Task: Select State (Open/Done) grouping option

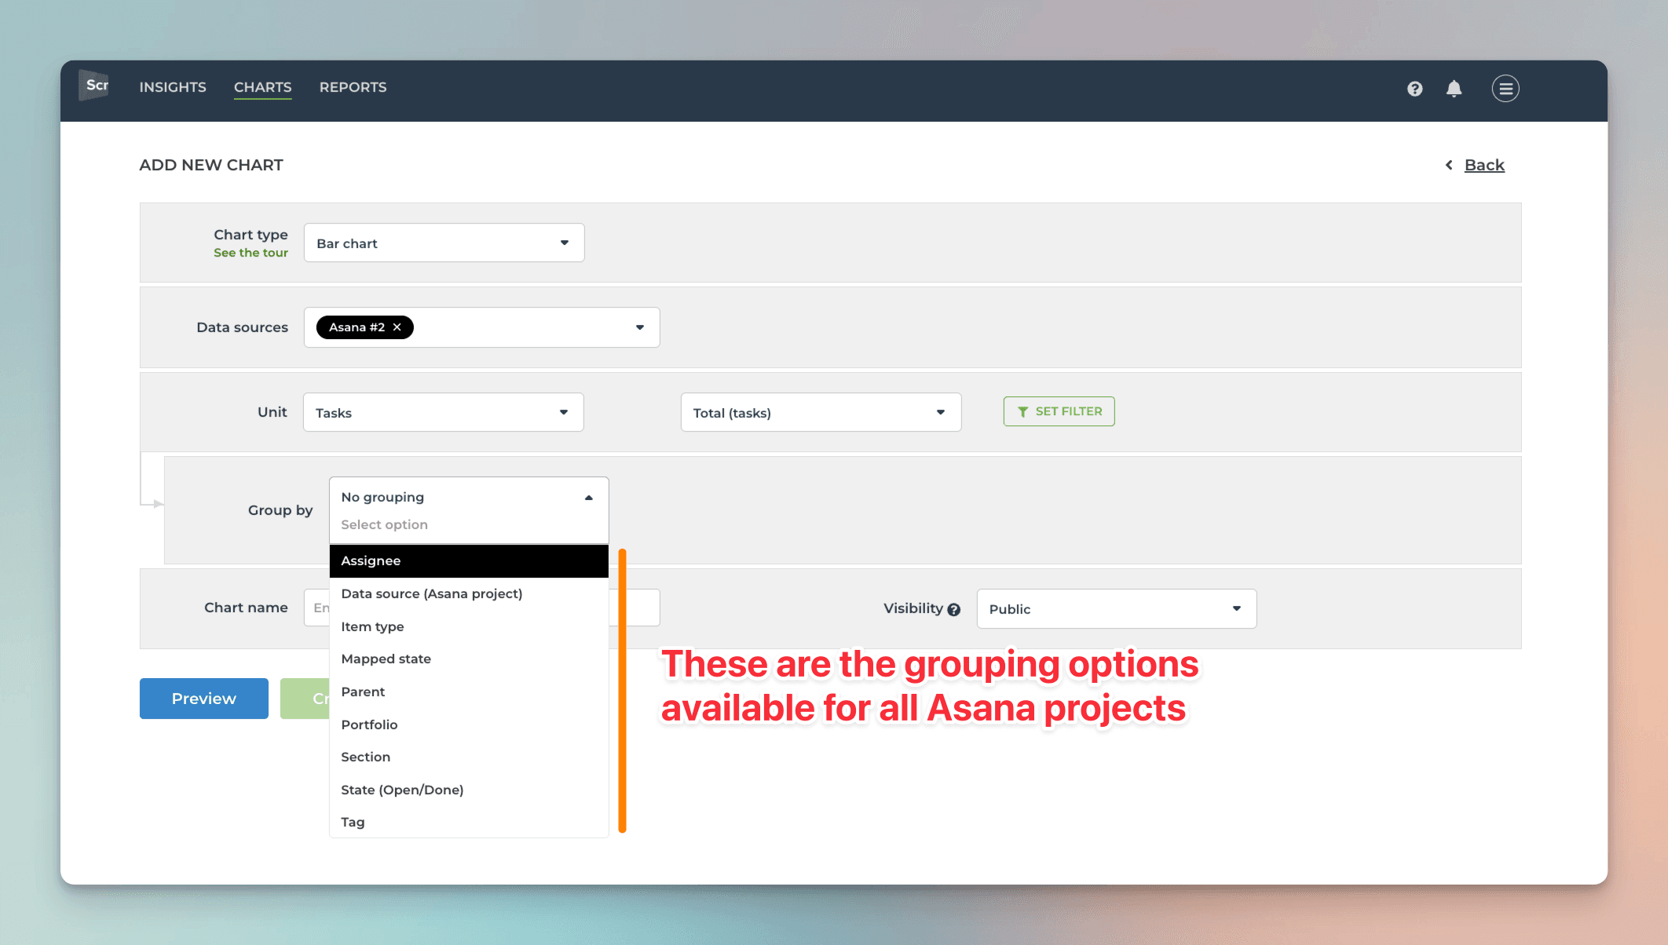Action: coord(468,790)
